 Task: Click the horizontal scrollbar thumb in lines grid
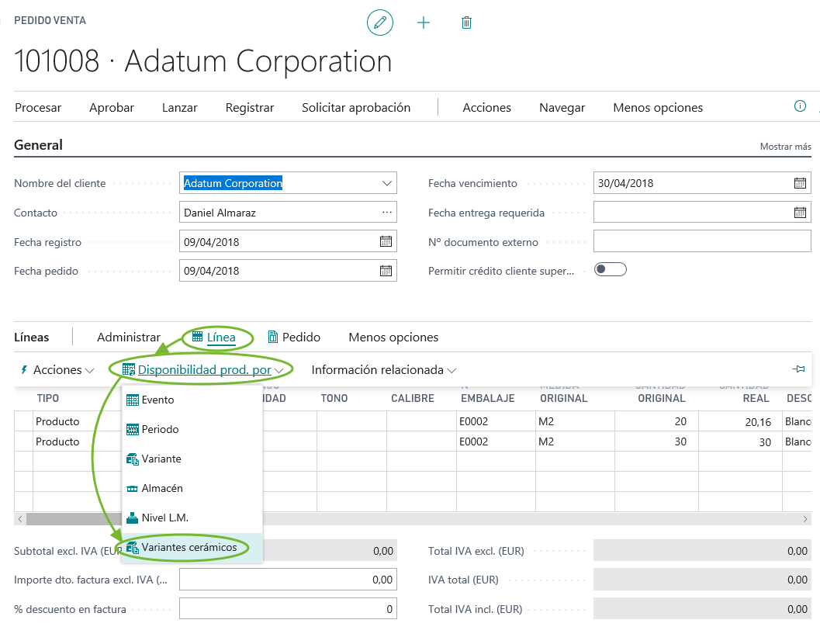click(74, 519)
